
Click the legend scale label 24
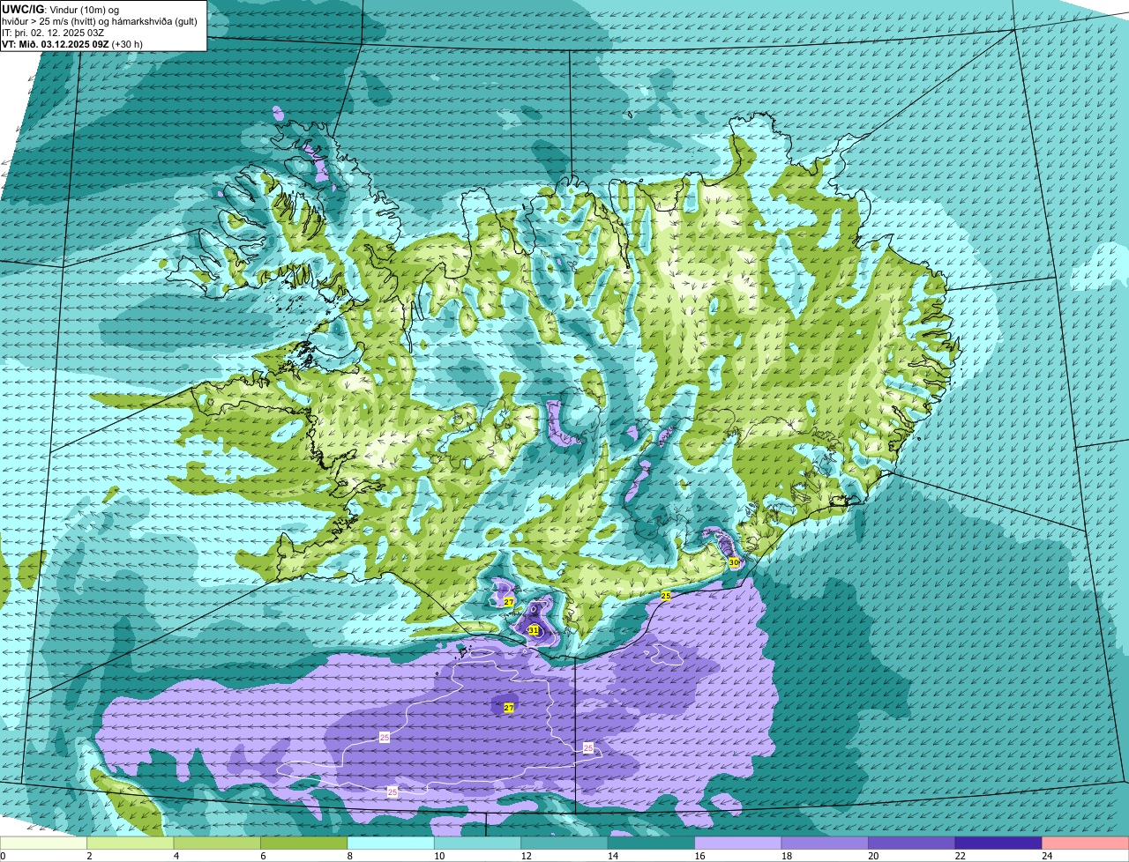pyautogui.click(x=1046, y=856)
